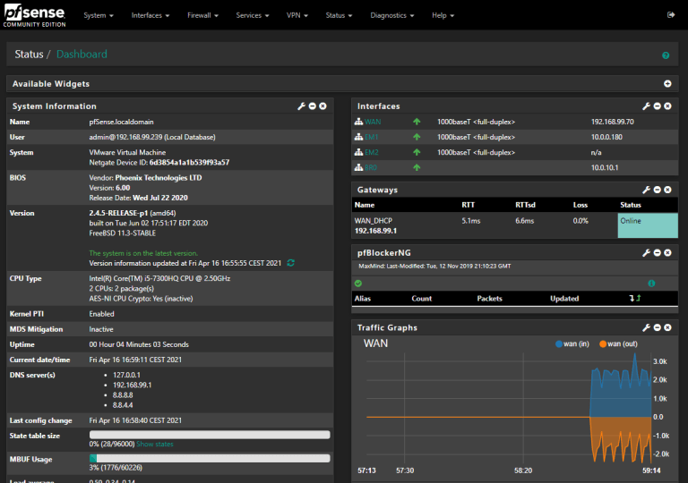Viewport: 688px width, 483px height.
Task: Expand the Available Widgets panel
Action: (667, 84)
